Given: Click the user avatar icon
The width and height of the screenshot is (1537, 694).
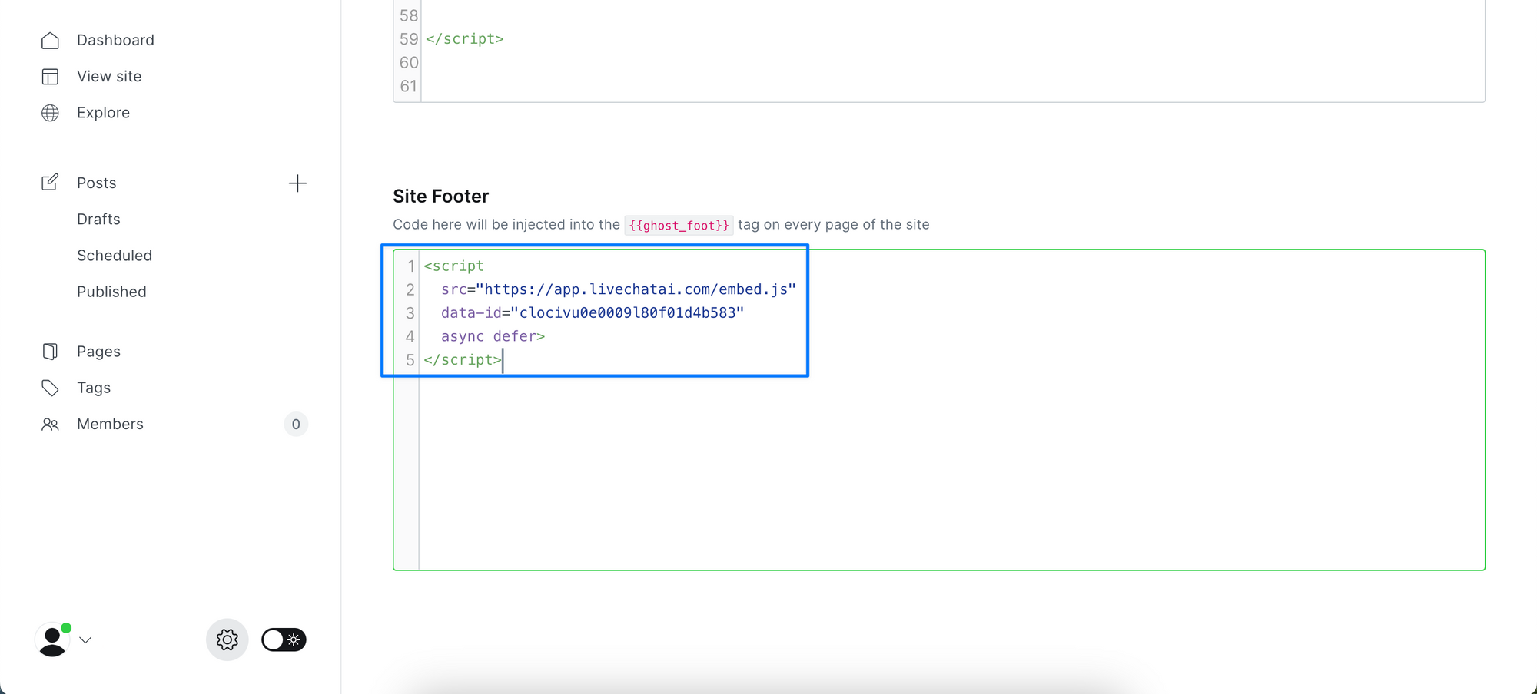Looking at the screenshot, I should tap(53, 640).
